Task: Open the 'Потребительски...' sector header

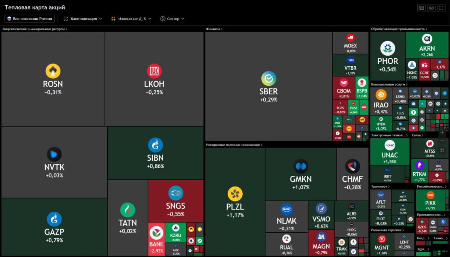Action: tap(432, 186)
